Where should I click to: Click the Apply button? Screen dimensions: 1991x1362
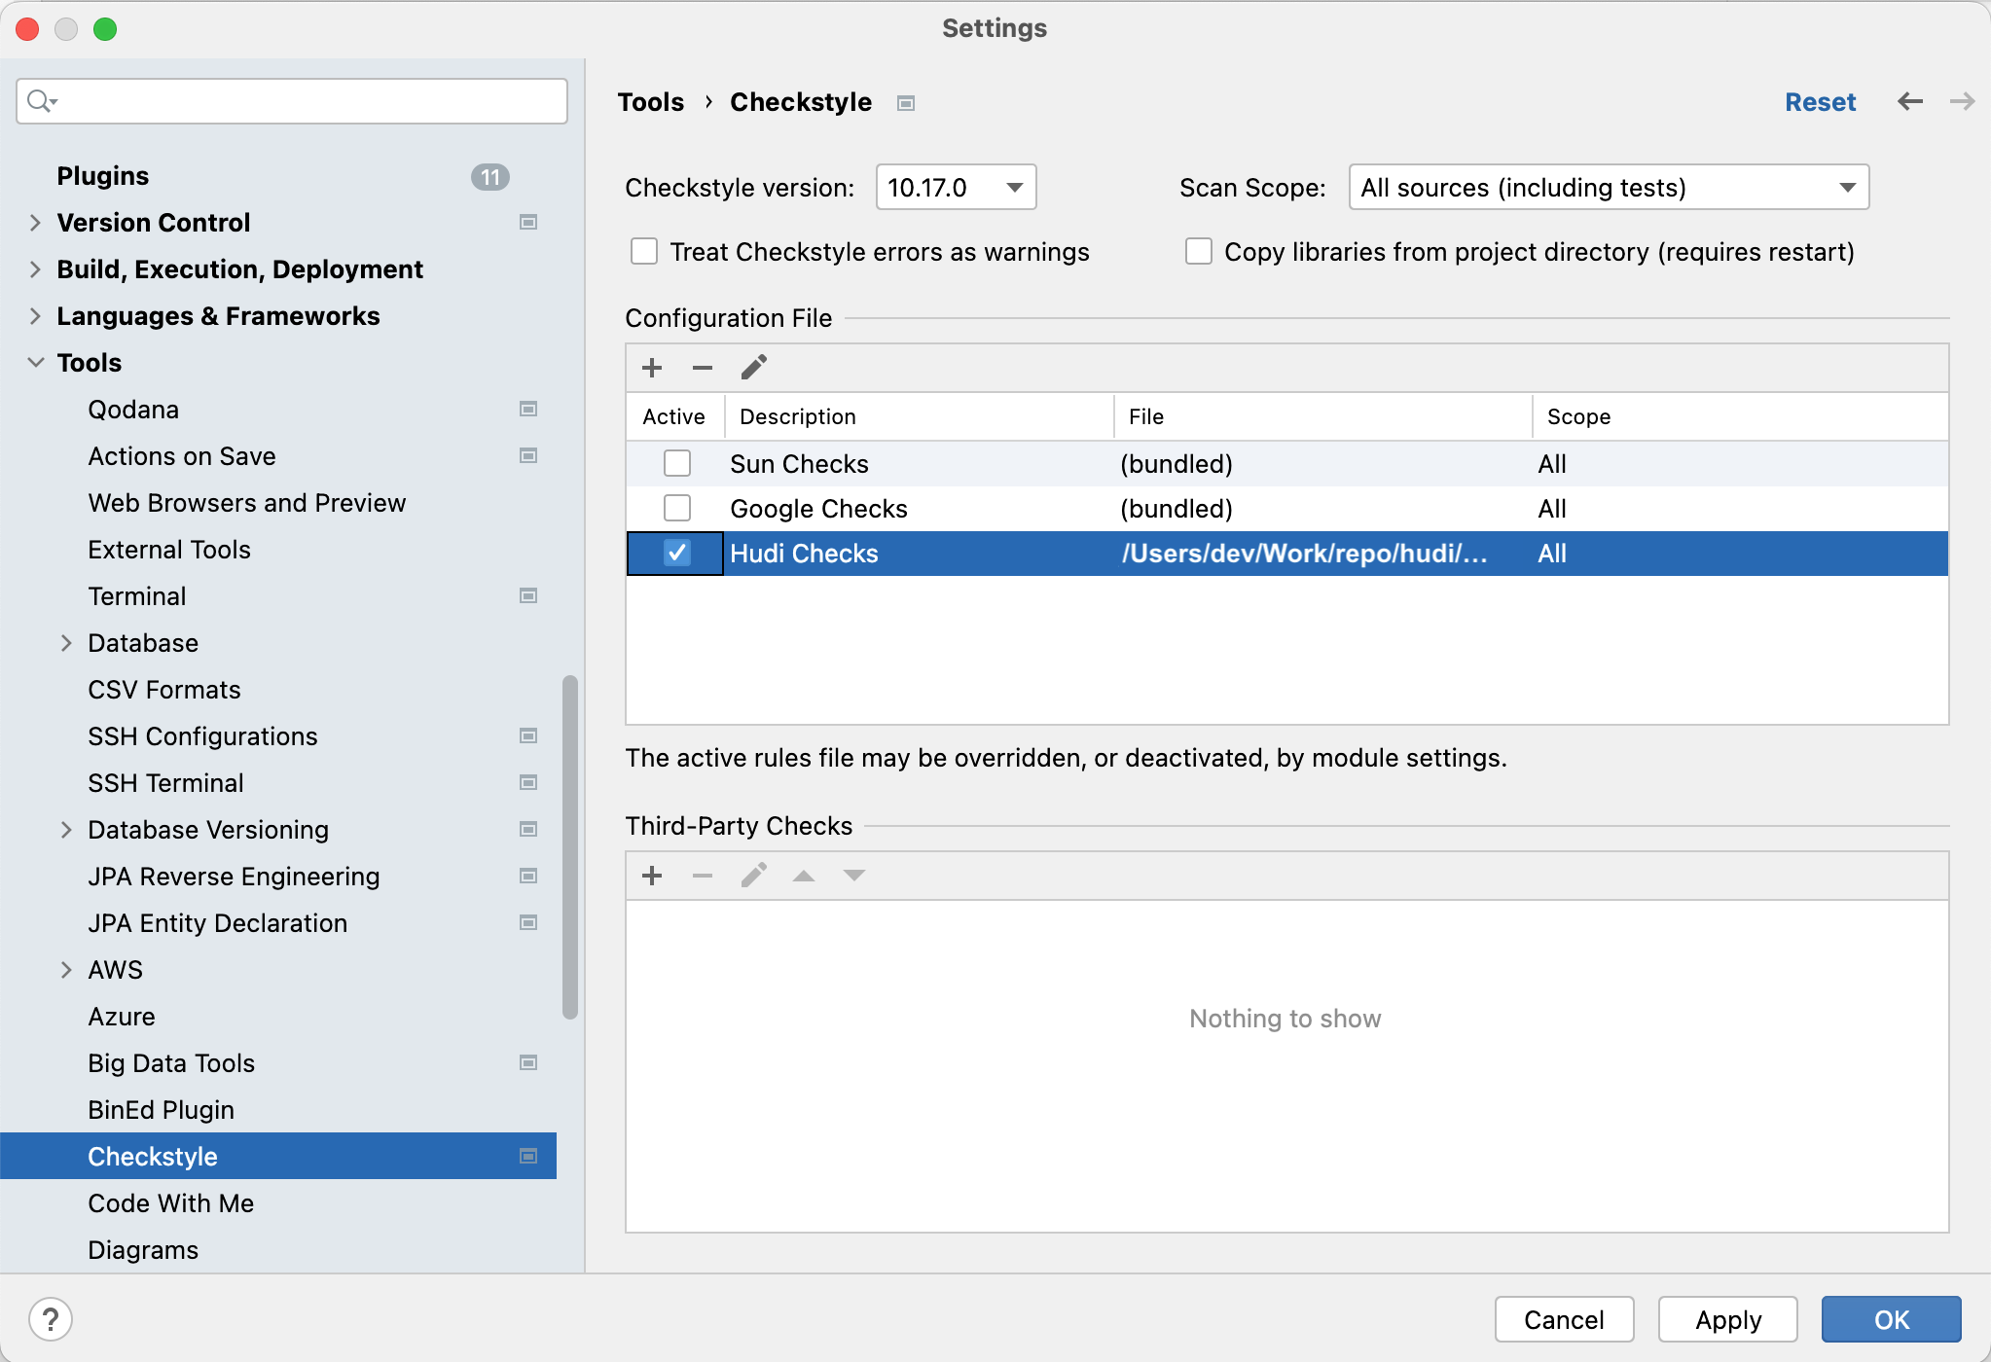point(1727,1319)
